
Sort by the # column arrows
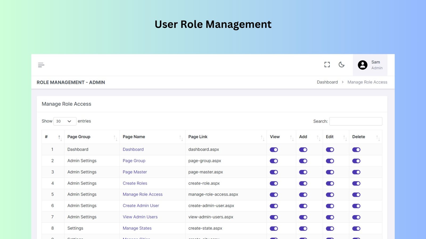[x=60, y=138]
